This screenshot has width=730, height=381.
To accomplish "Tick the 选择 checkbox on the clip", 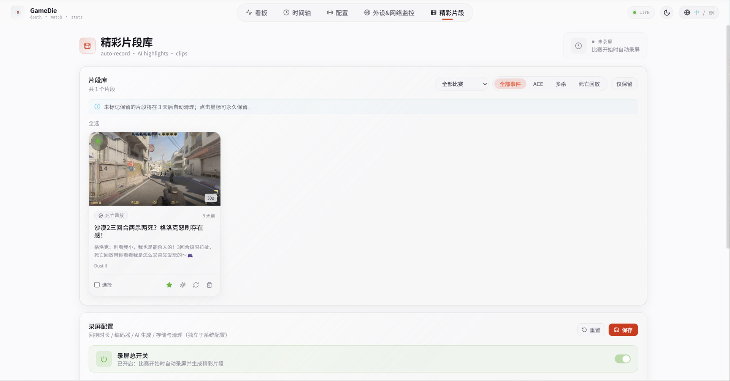I will click(x=97, y=285).
